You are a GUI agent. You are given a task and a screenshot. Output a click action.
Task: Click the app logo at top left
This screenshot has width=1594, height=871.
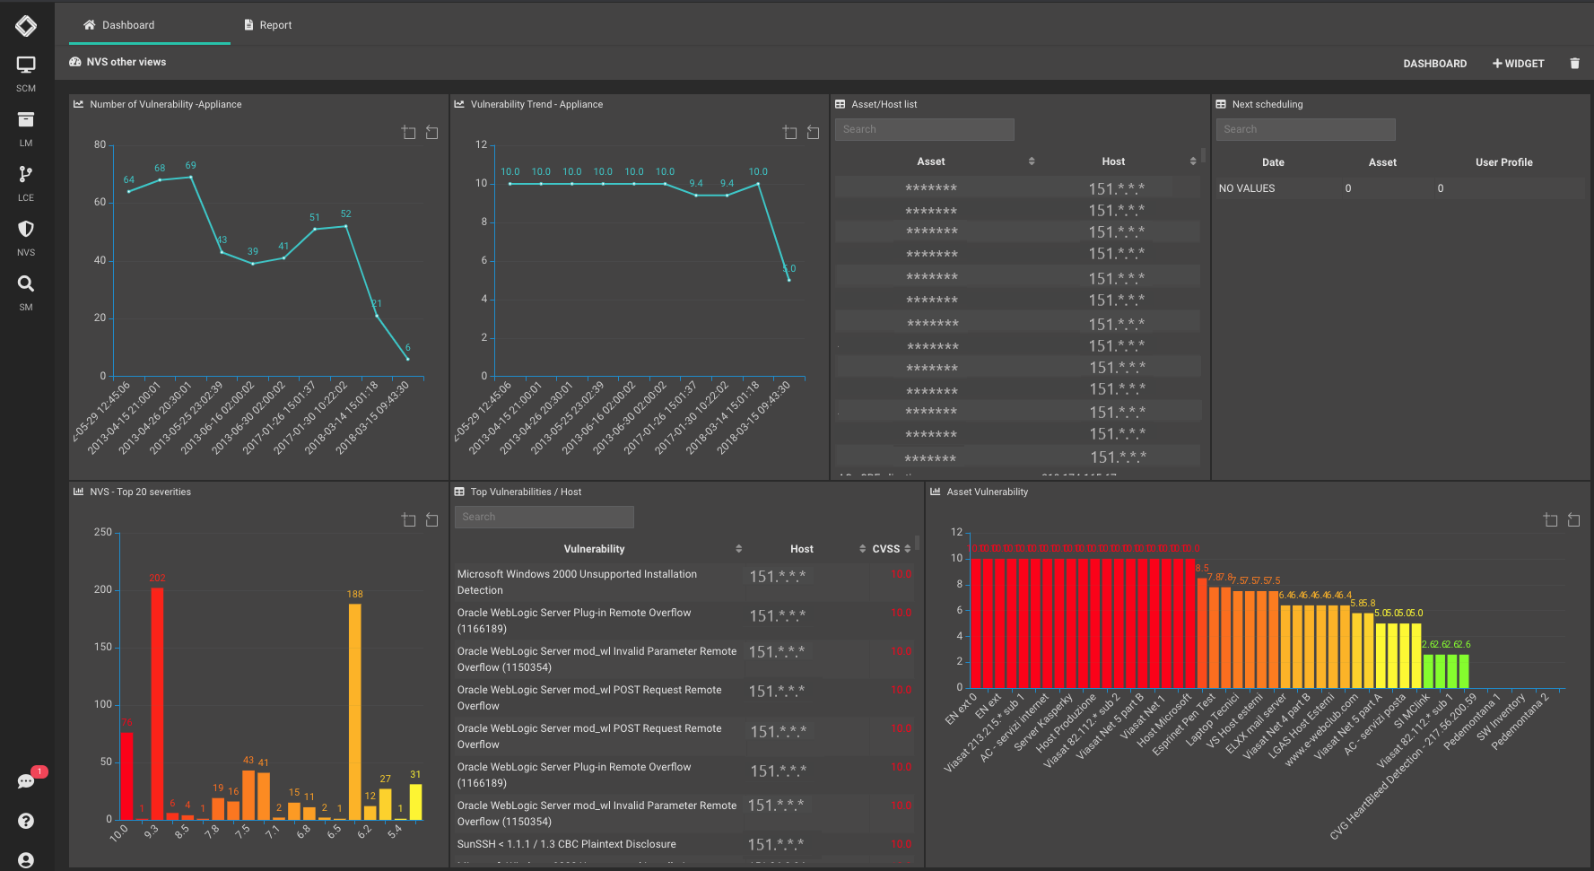pos(26,26)
